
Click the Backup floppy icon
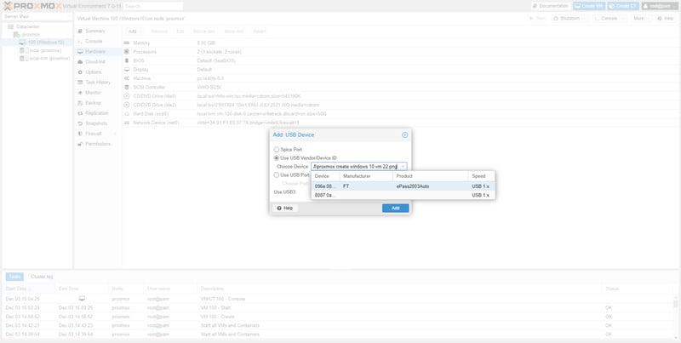80,102
